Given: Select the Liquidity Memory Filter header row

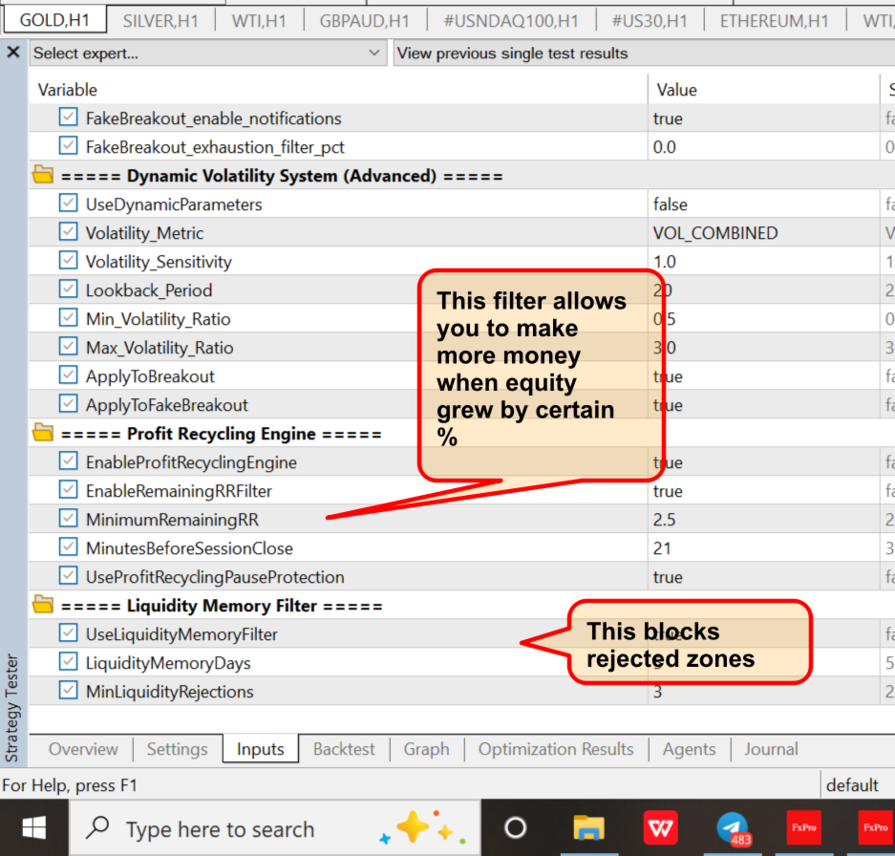Looking at the screenshot, I should (461, 606).
